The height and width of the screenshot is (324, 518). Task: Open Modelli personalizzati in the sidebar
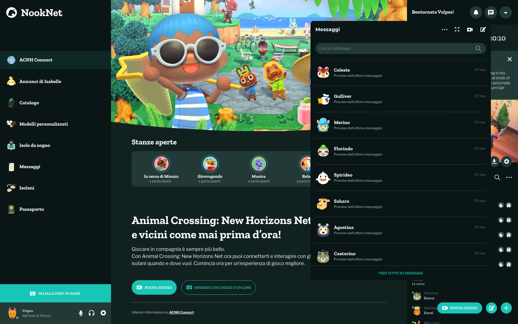55,124
